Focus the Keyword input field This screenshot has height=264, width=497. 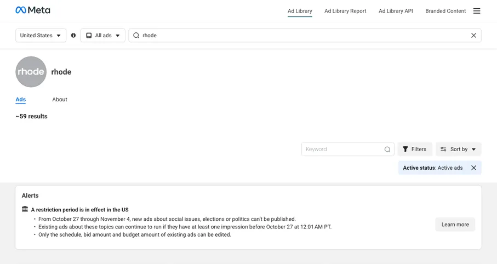click(x=348, y=150)
